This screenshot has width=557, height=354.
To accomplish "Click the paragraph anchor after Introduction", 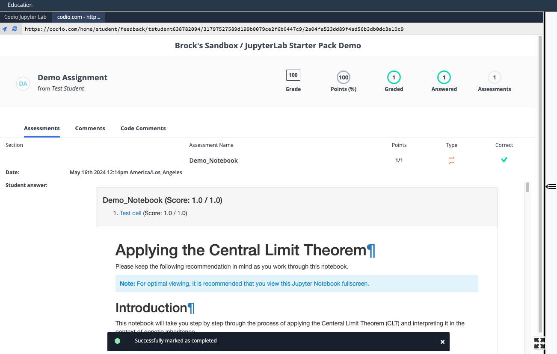I will coord(191,308).
